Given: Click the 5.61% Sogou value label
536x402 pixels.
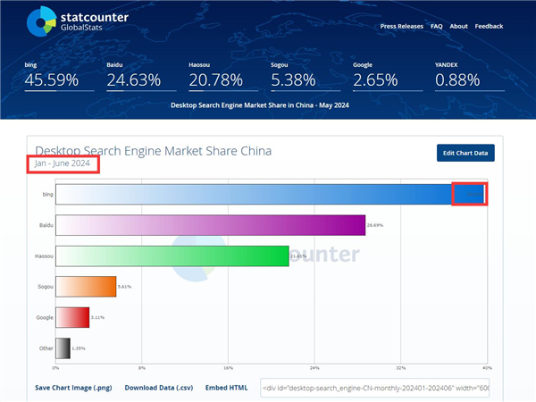Looking at the screenshot, I should tap(124, 287).
